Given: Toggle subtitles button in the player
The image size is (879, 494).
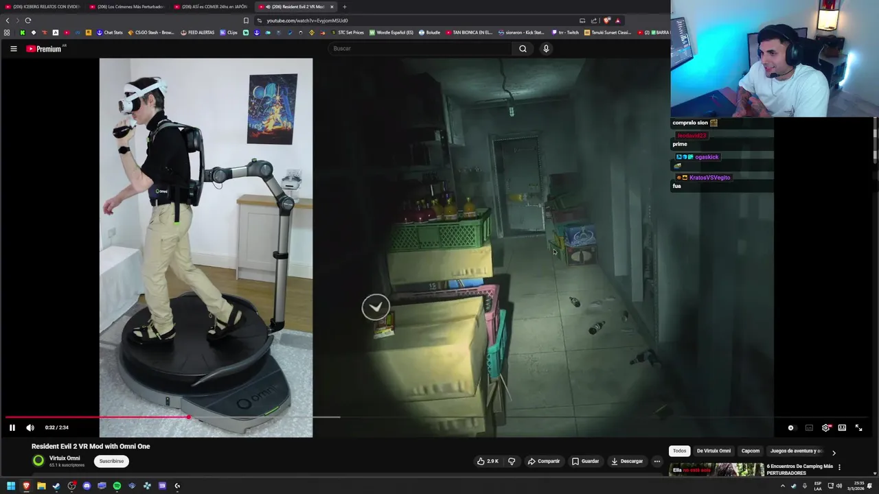Looking at the screenshot, I should pyautogui.click(x=809, y=427).
